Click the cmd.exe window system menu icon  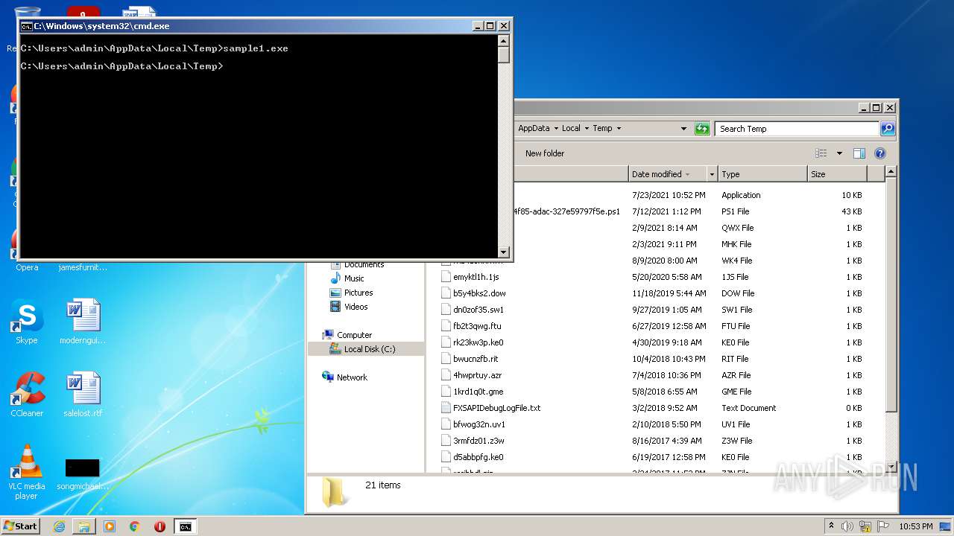click(x=26, y=26)
